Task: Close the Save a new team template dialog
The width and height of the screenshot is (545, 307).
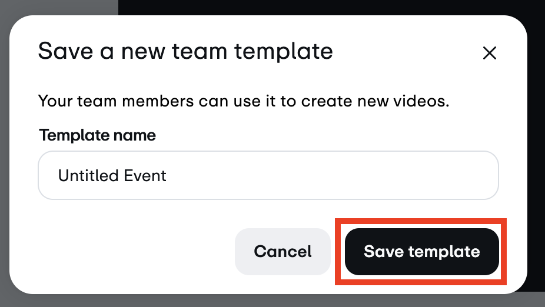Action: pos(489,54)
